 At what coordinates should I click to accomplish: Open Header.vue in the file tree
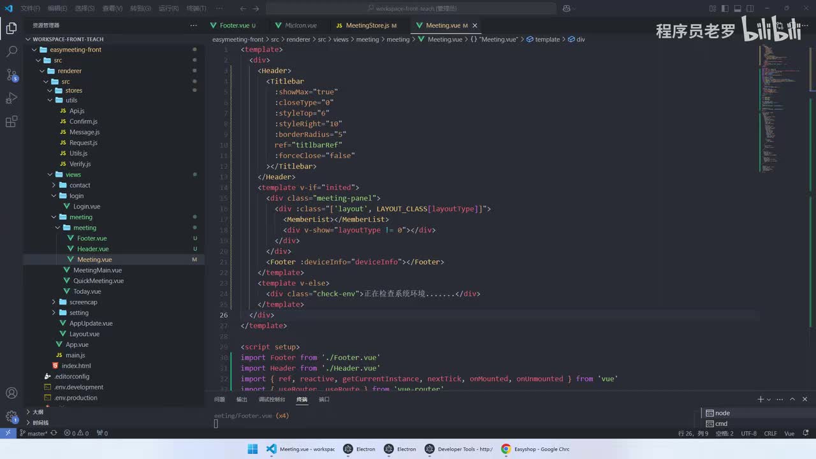coord(93,249)
